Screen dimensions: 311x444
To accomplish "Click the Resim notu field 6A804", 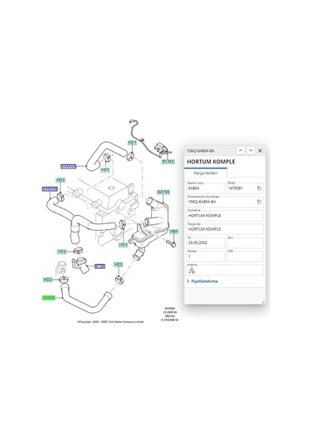I will pyautogui.click(x=206, y=188).
